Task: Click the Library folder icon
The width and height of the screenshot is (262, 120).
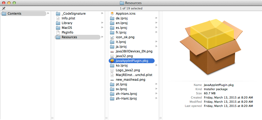Action: (x=58, y=23)
